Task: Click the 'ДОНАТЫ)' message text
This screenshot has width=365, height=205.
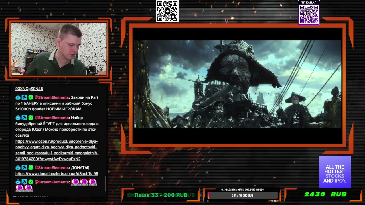Action: coord(80,167)
